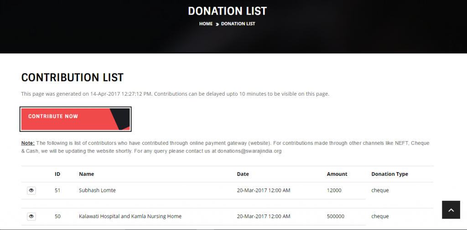Click the Donation Type column header
Image resolution: width=467 pixels, height=230 pixels.
[x=389, y=174]
